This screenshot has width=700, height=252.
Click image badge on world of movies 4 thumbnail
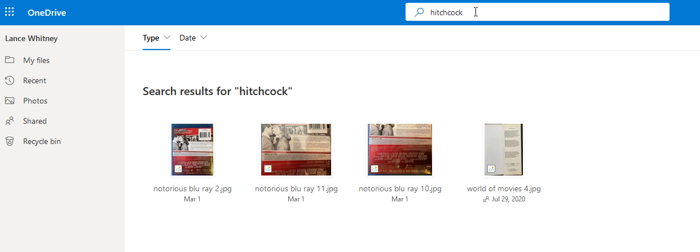point(491,169)
